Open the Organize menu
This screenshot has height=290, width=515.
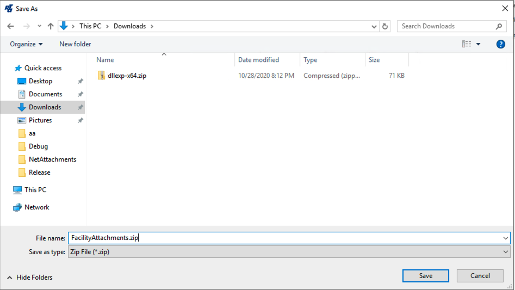pos(26,44)
